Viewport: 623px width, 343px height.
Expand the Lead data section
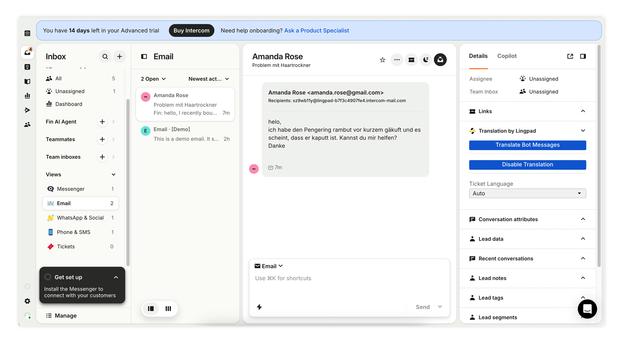[583, 239]
